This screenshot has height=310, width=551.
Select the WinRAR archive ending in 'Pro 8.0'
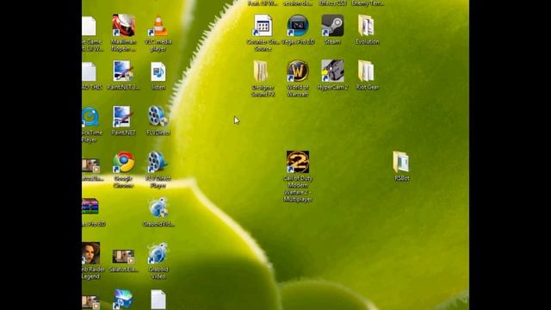90,207
